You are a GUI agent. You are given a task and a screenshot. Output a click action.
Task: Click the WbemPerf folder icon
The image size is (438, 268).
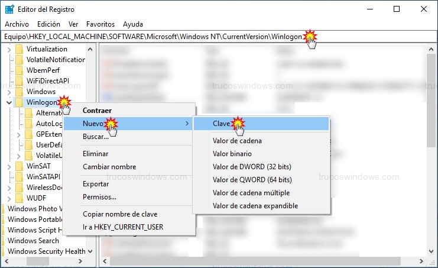[20, 70]
